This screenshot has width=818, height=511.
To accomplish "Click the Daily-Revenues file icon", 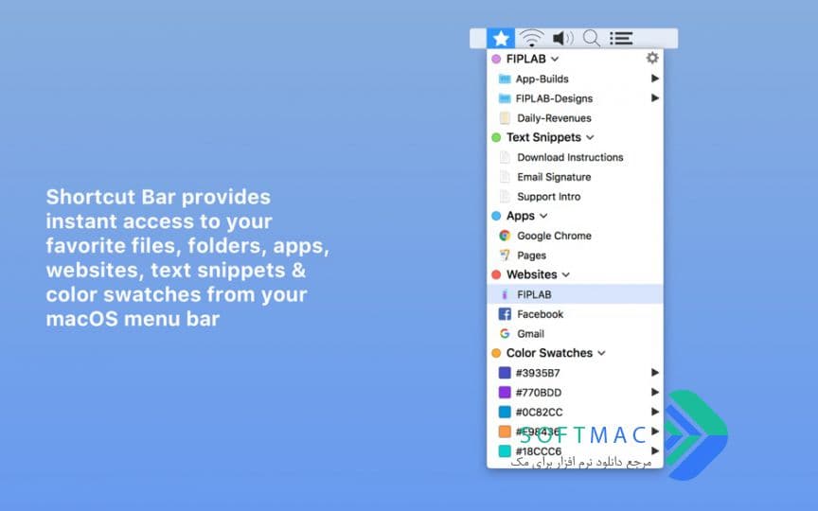I will 505,118.
